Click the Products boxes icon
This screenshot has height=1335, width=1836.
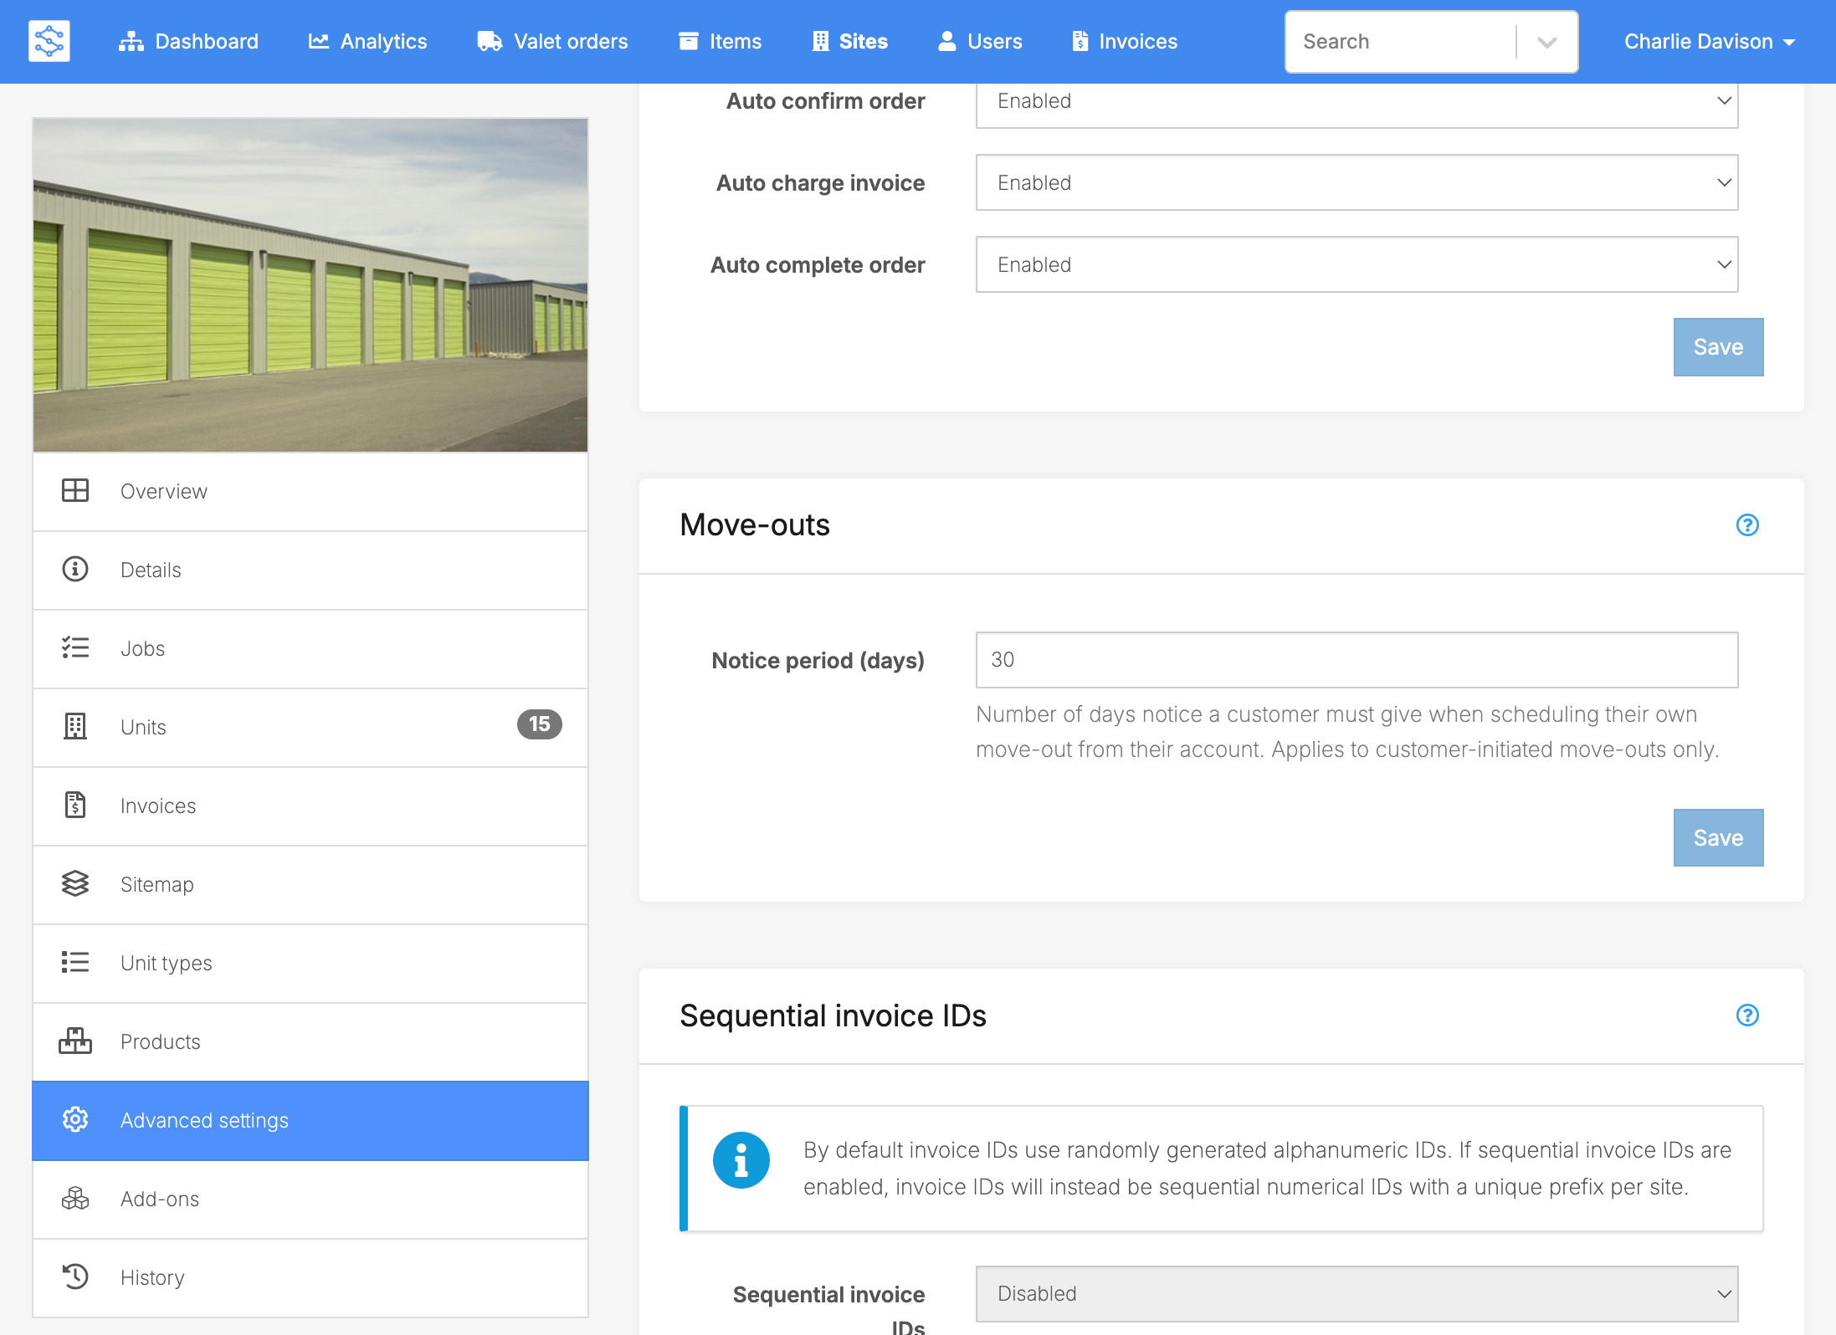[75, 1041]
